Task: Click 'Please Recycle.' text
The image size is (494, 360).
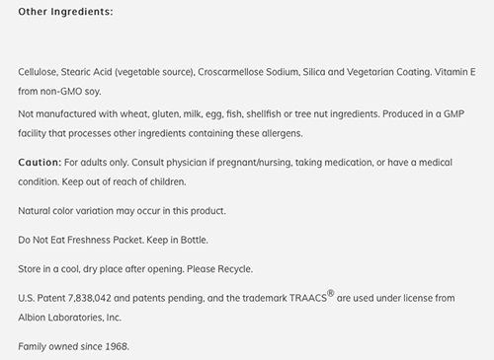Action: pos(219,269)
